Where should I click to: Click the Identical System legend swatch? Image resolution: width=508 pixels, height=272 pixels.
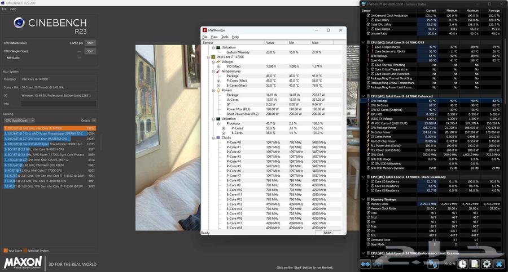pos(25,251)
